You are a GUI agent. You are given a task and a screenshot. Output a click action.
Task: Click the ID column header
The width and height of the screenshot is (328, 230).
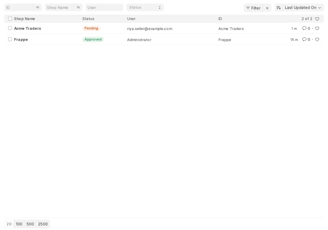click(x=220, y=19)
